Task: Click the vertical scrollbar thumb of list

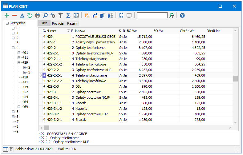Action: [x=235, y=79]
